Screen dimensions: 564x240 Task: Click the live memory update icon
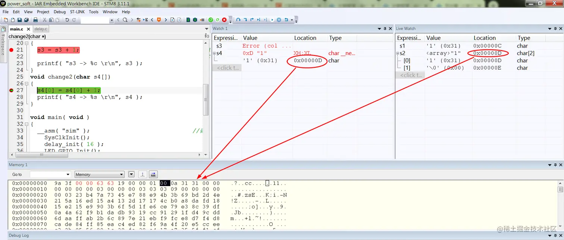point(153,174)
